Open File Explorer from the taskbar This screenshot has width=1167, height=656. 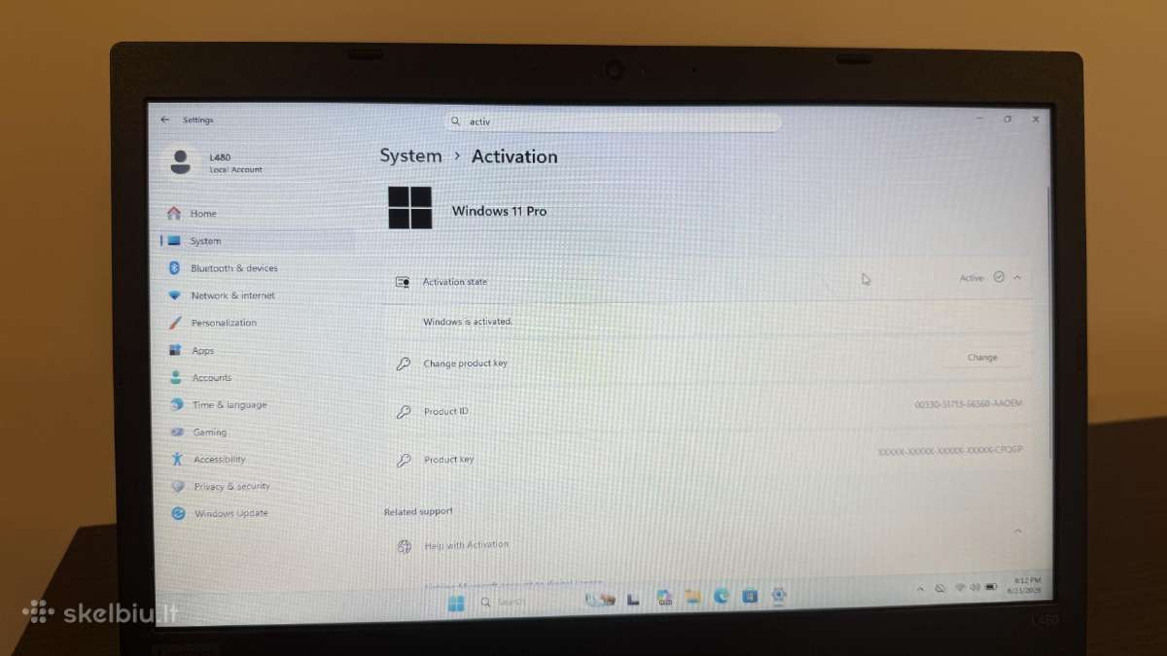[692, 597]
